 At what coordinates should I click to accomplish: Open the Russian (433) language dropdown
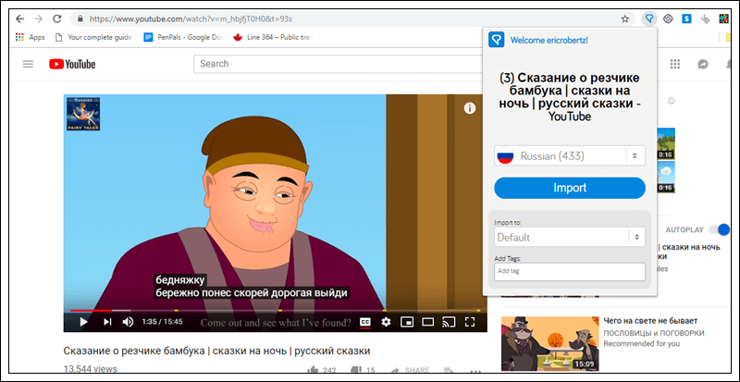[569, 156]
